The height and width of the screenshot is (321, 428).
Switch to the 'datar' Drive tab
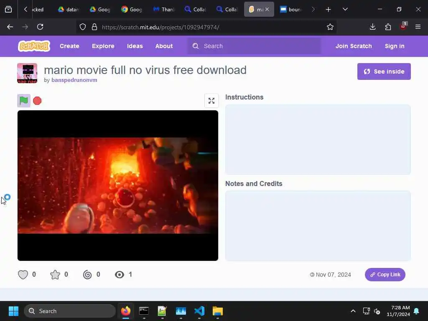pos(69,9)
